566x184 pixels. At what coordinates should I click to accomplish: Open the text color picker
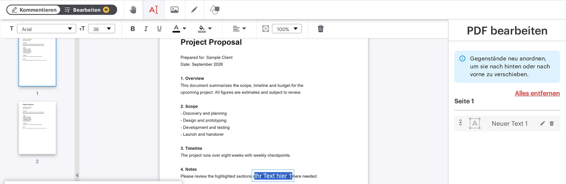180,29
